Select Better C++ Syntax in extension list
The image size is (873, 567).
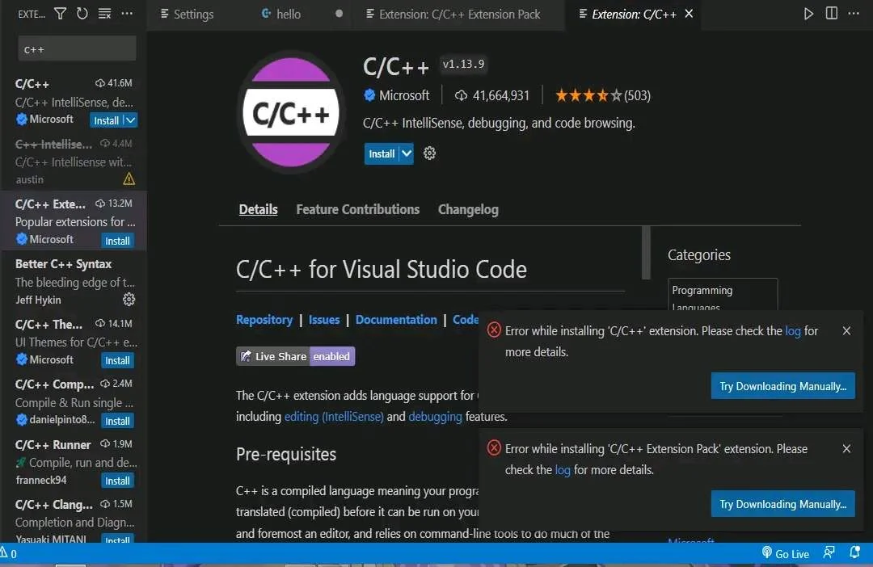click(74, 282)
